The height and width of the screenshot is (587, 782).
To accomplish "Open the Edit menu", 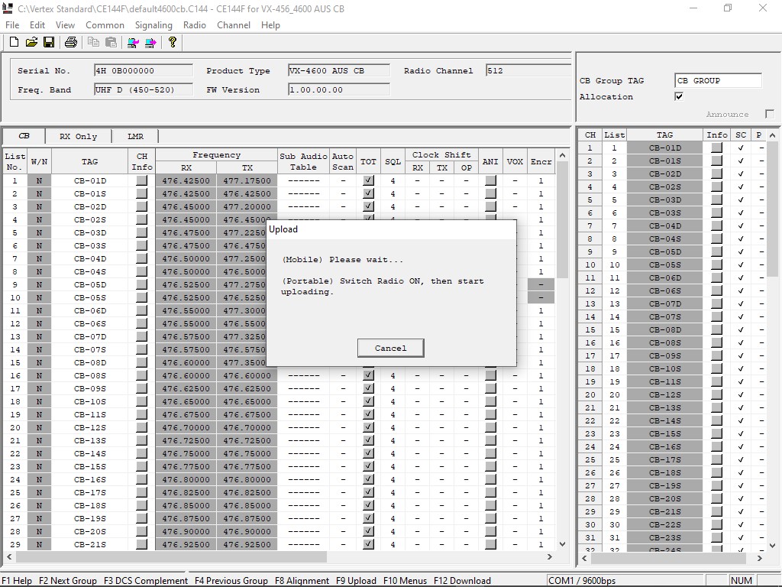I will click(x=37, y=25).
